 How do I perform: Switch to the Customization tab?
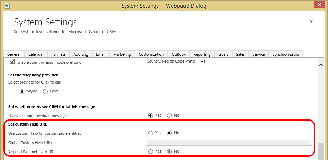[151, 54]
